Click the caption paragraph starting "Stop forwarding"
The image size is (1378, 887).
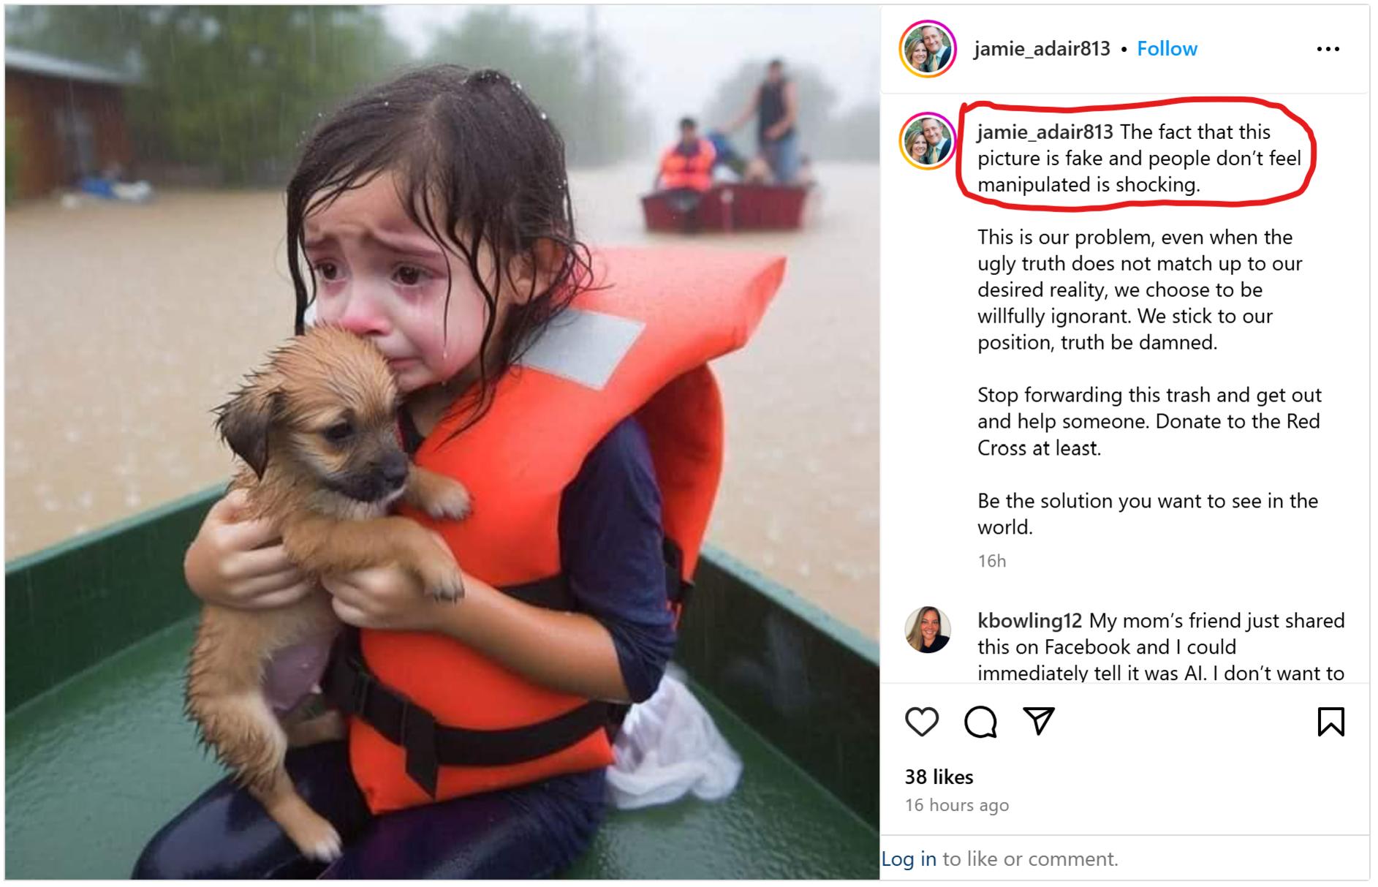[1148, 421]
